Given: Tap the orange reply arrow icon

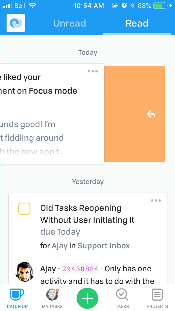Looking at the screenshot, I should pos(151,114).
